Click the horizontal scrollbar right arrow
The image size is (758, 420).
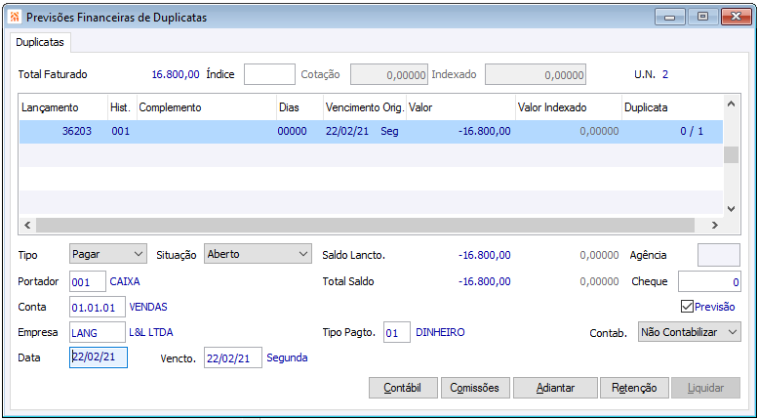714,225
